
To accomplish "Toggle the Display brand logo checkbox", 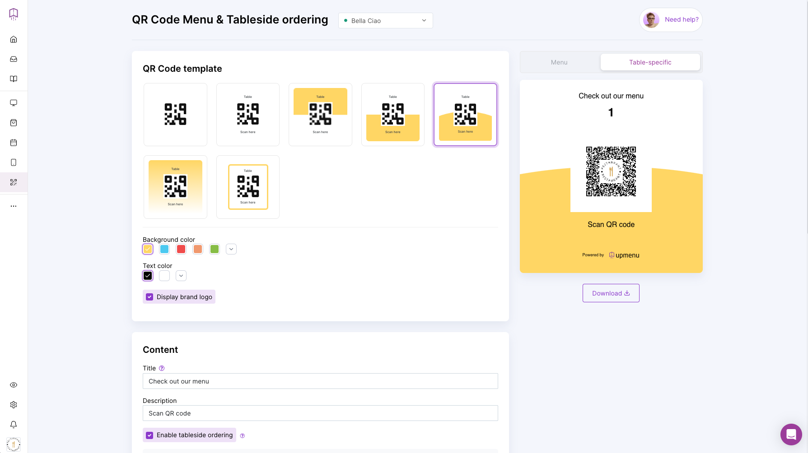I will point(149,297).
